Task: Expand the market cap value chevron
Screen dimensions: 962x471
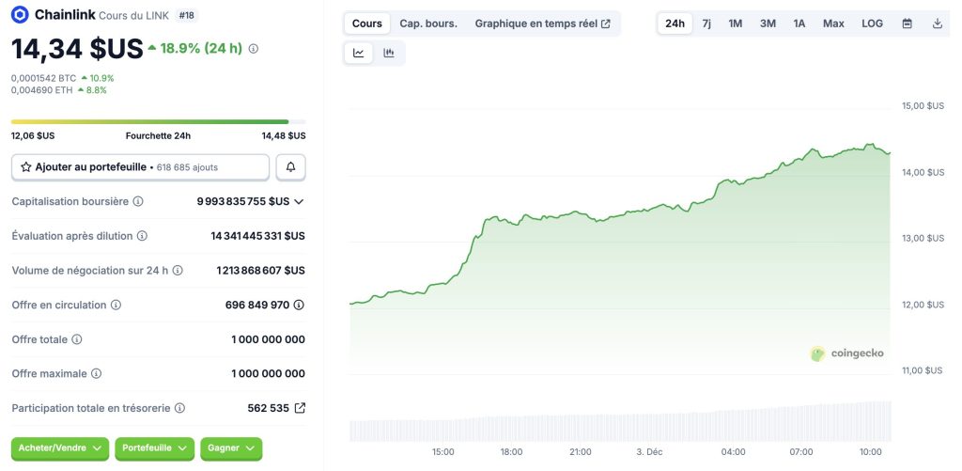Action: pyautogui.click(x=299, y=201)
